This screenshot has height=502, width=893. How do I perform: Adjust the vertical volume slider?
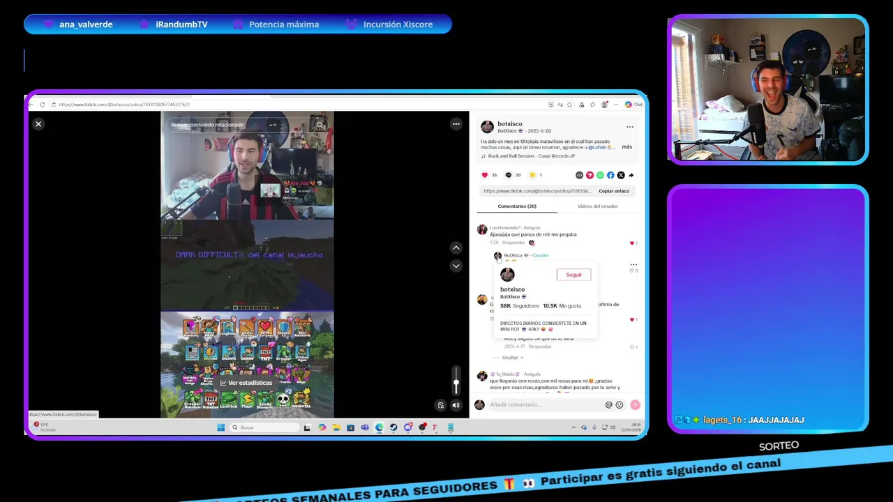(x=456, y=382)
